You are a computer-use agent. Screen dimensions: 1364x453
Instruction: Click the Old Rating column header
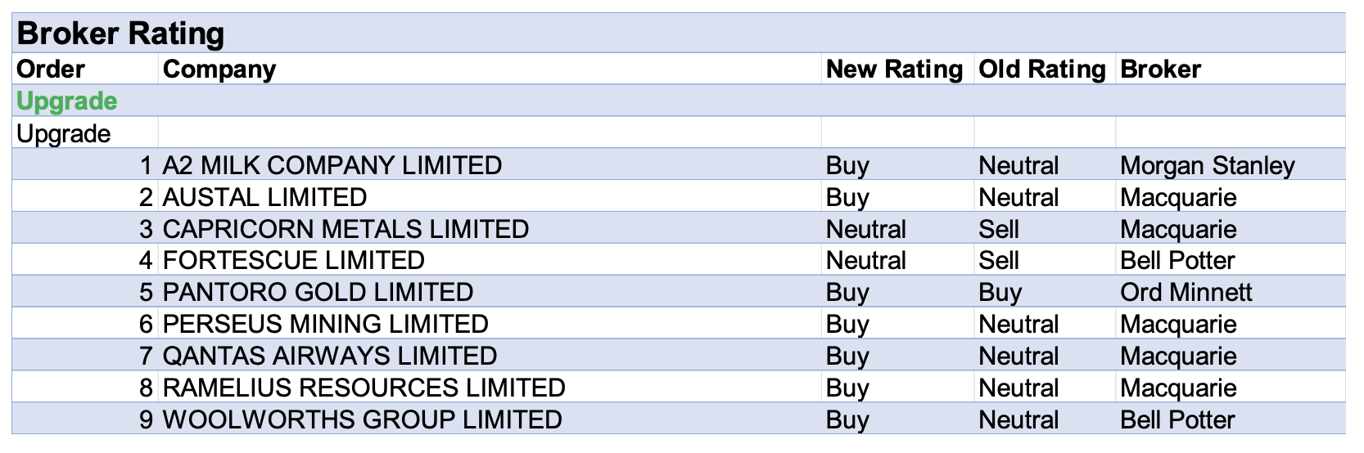(1041, 70)
